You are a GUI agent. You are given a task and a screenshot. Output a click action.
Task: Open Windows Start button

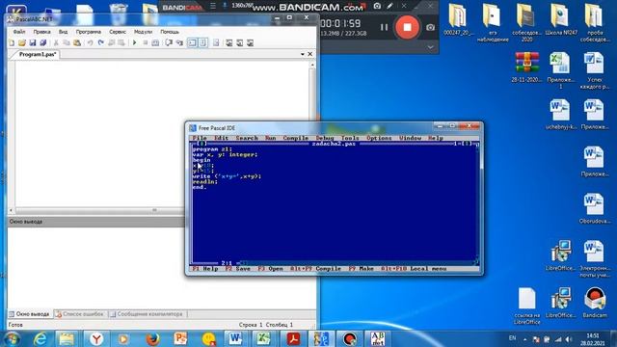(12, 338)
